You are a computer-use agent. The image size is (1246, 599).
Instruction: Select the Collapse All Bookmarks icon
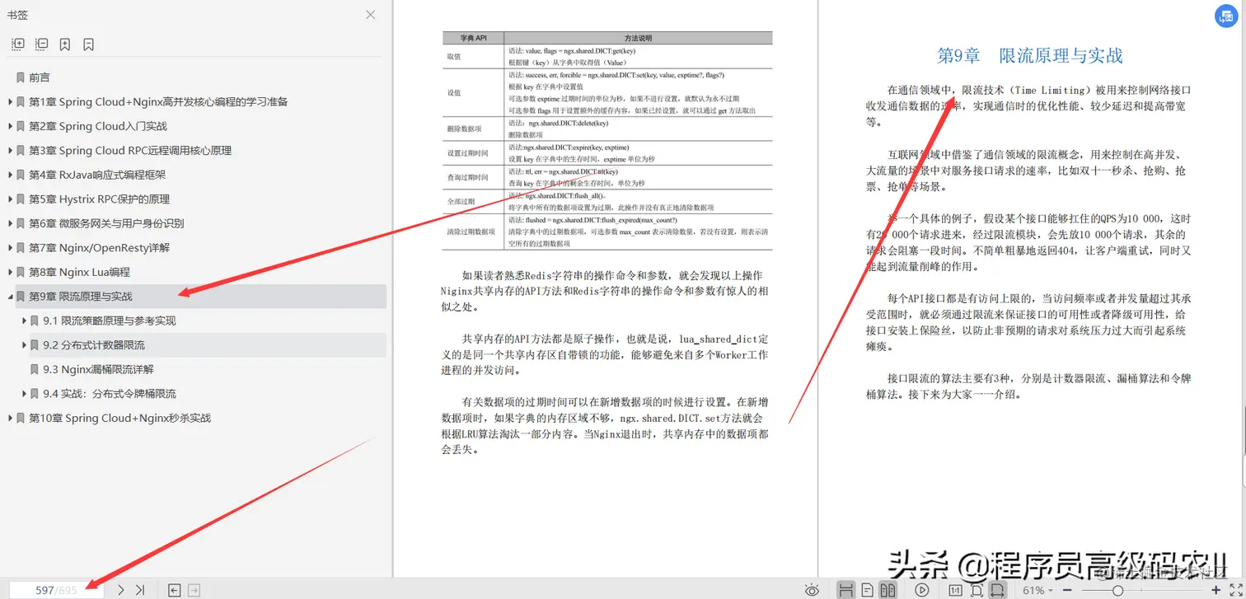41,44
